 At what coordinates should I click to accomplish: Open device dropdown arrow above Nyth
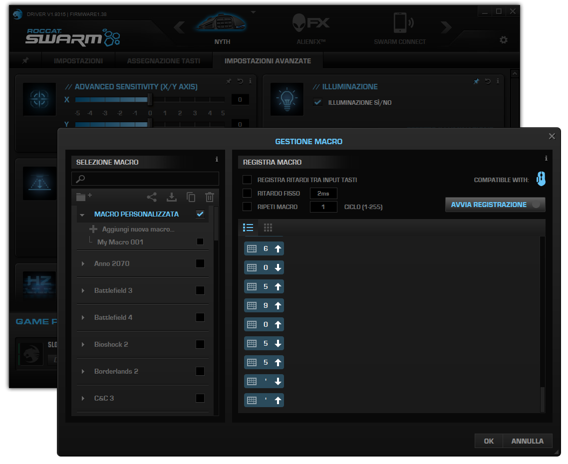coord(254,12)
